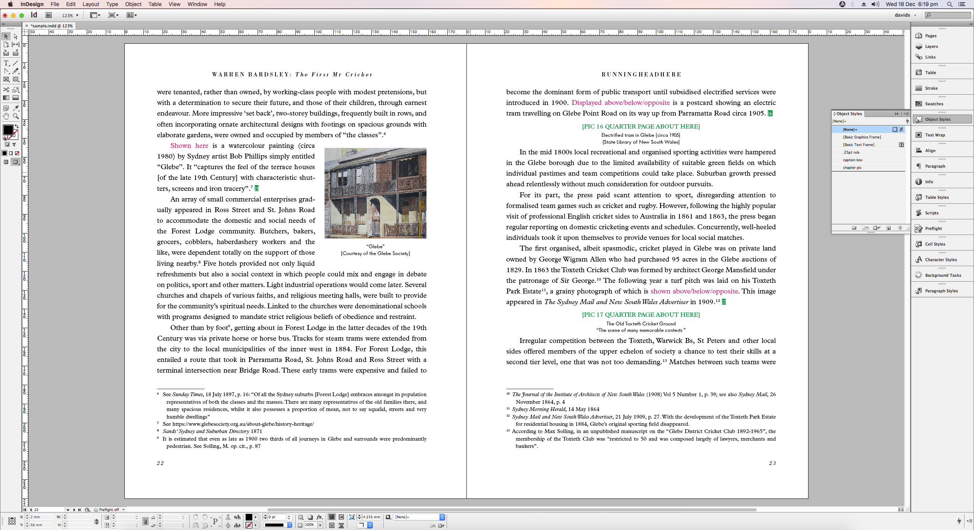The image size is (974, 530).
Task: Expand the object style [None]+ dropdown
Action: pos(442,517)
